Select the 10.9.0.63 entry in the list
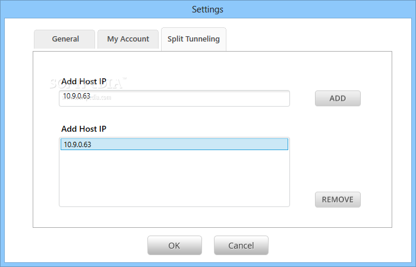 tap(174, 144)
